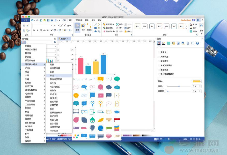
Task: Expand the 流程图 submenu in library menu
Action: (x=34, y=97)
